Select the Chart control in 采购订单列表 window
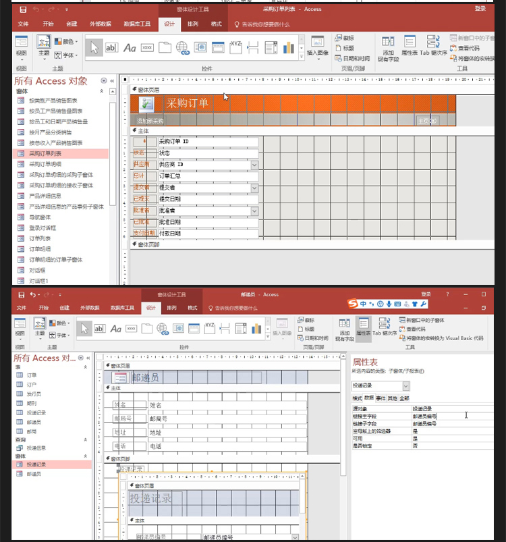 tap(289, 48)
